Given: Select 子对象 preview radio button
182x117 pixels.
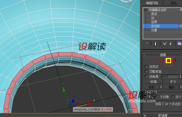Looking at the screenshot, I should [x=157, y=97].
